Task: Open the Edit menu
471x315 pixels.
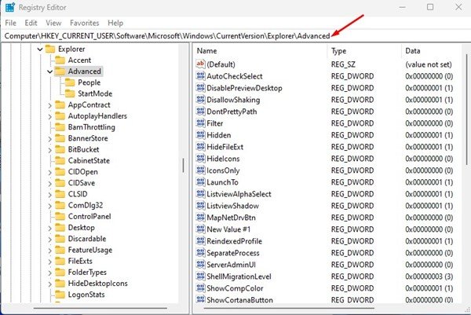Action: pyautogui.click(x=31, y=23)
